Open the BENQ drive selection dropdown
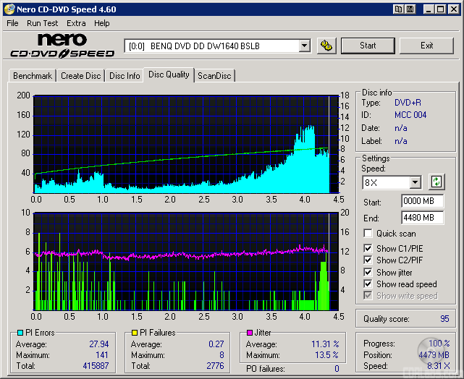Image resolution: width=464 pixels, height=379 pixels. point(304,46)
